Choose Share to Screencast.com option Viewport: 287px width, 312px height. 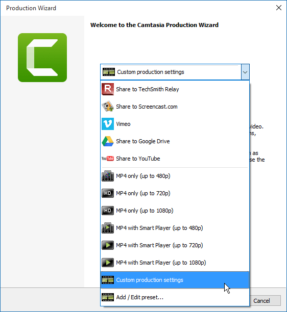175,107
